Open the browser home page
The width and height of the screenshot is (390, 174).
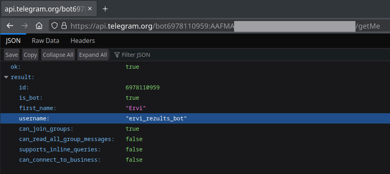(39, 26)
